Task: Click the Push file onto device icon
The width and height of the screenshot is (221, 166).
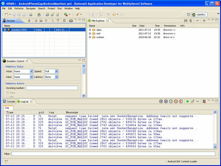Action: coord(191,21)
